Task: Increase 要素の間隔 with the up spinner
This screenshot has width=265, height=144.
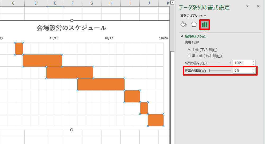Action: pyautogui.click(x=253, y=69)
